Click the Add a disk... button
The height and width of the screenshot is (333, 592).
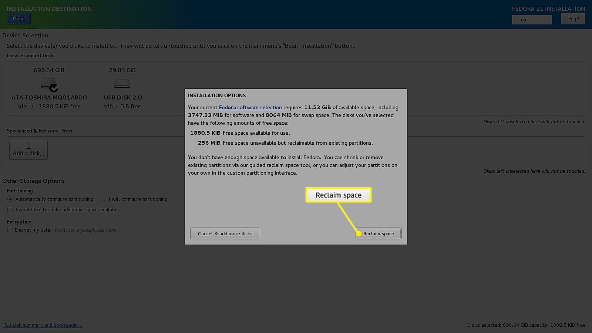28,150
